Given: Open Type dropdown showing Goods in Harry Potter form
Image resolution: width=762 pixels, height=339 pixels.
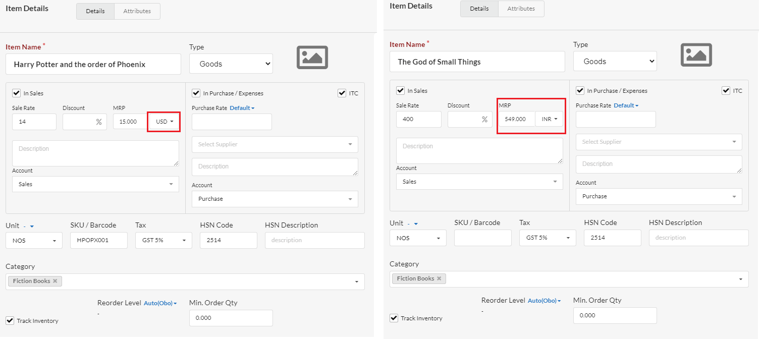Looking at the screenshot, I should 231,64.
